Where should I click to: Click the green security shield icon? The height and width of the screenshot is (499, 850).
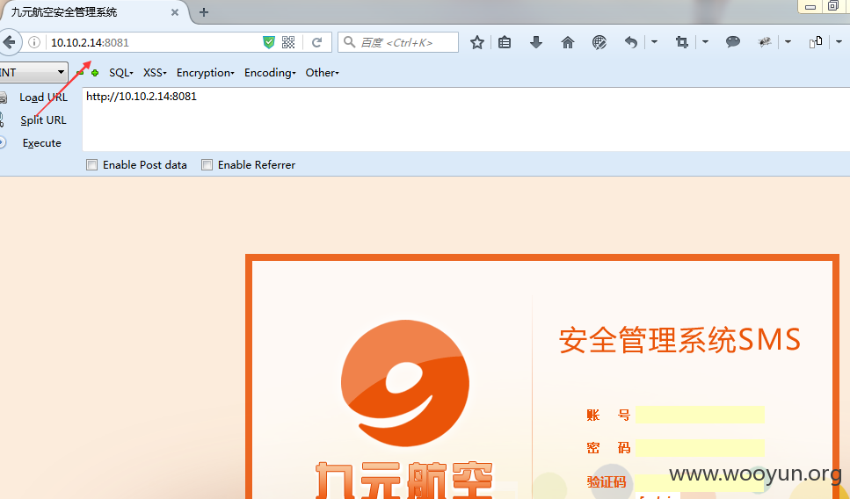coord(269,42)
